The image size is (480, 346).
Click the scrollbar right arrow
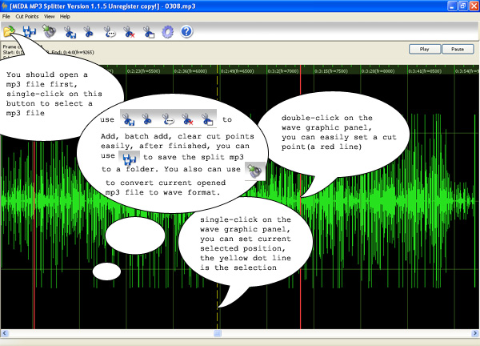click(x=474, y=333)
